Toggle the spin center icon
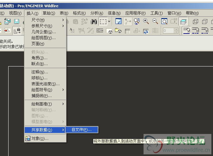The width and height of the screenshot is (213, 156). pyautogui.click(x=128, y=21)
